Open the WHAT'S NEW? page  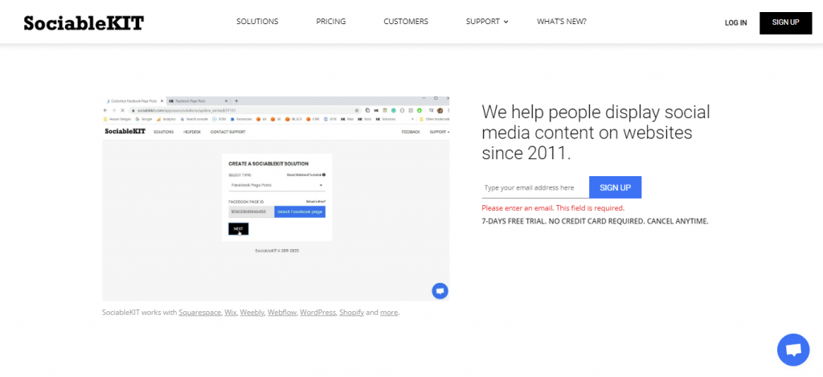click(562, 22)
